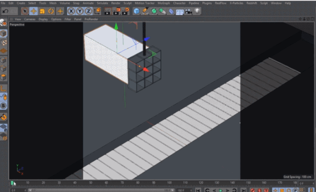
Task: Click the blue Cube primitive icon
Action: point(136,11)
